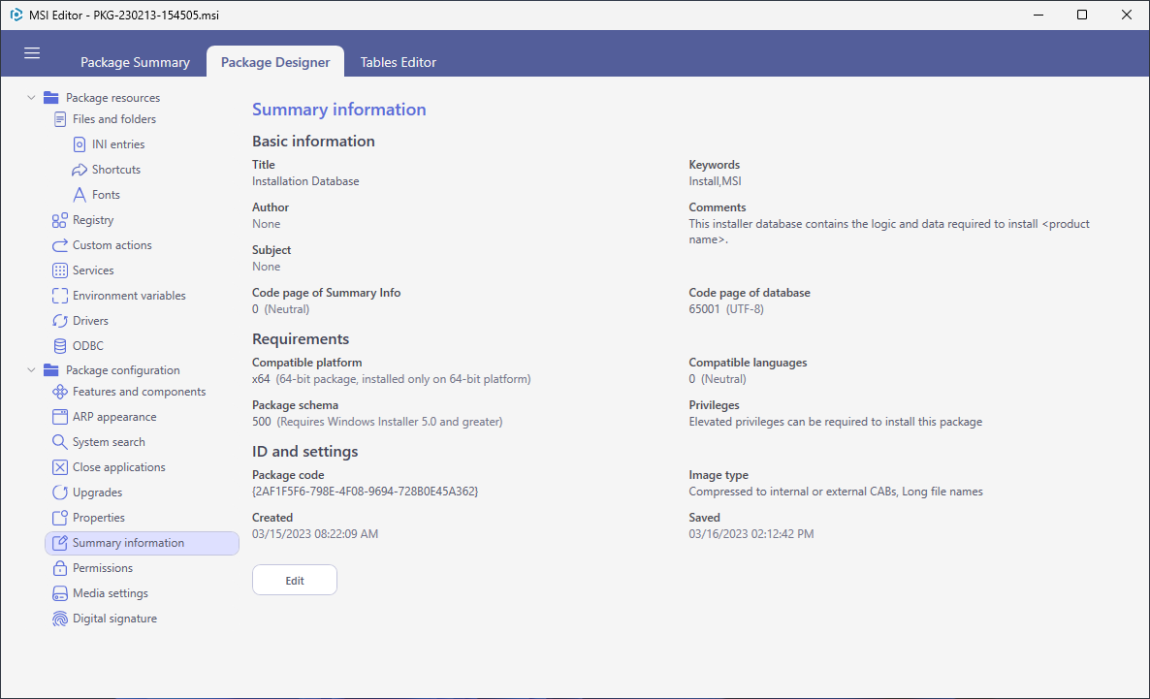Viewport: 1150px width, 699px height.
Task: Click the Edit button
Action: 295,580
